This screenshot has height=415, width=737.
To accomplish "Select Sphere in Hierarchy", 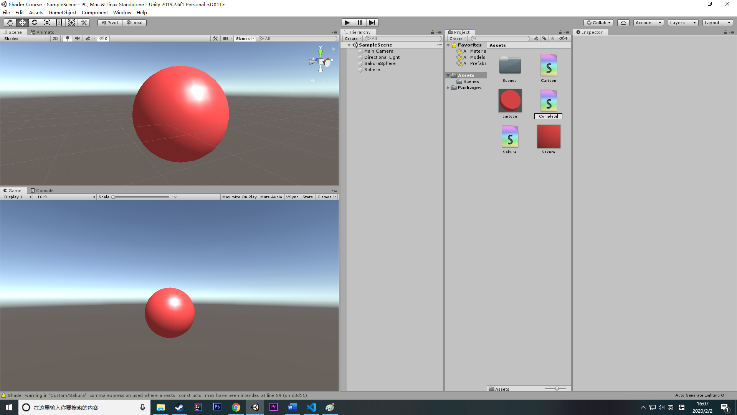I will click(x=372, y=70).
